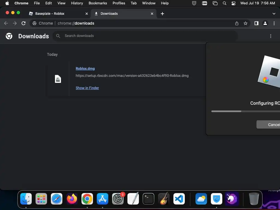Click the Spotlight search icon in menu bar
This screenshot has height=210, width=280.
pos(225,3)
